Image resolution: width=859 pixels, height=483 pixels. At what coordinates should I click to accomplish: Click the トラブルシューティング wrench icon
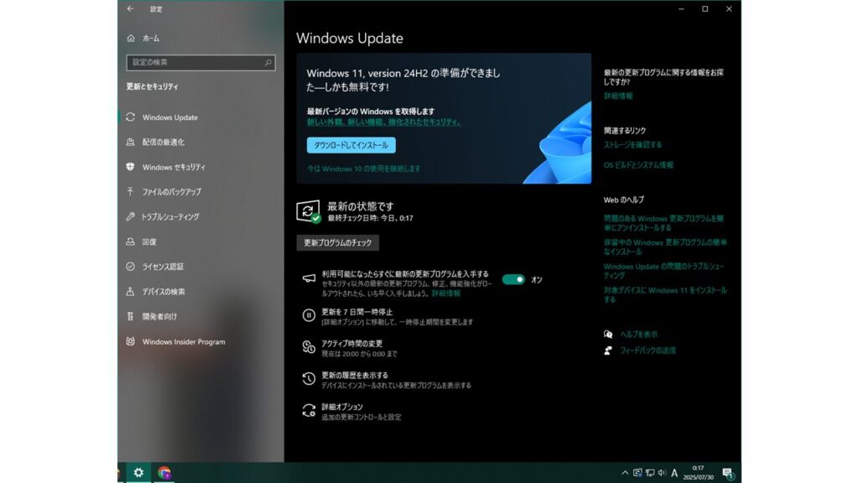pyautogui.click(x=130, y=216)
